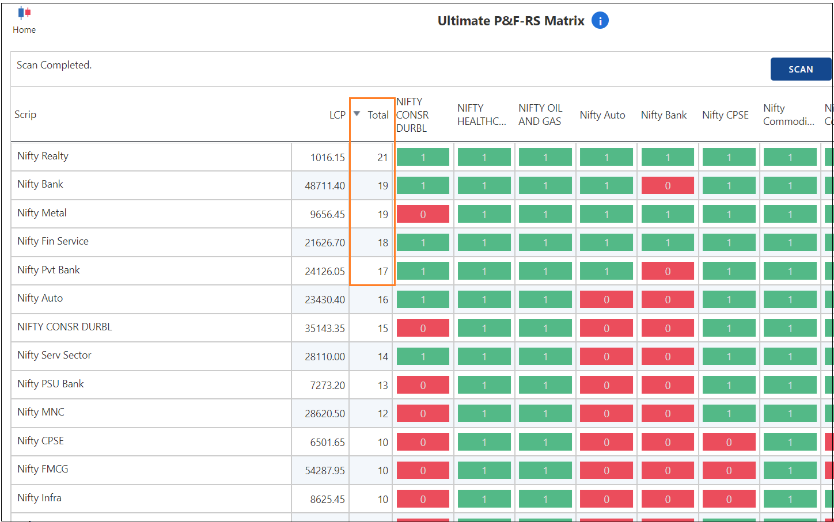Select Nifty CPSE column header

click(725, 115)
